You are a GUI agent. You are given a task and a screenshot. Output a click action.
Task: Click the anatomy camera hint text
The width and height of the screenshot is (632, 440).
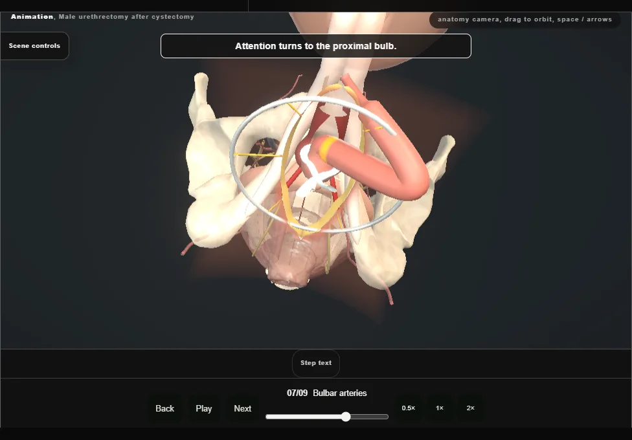(x=525, y=19)
